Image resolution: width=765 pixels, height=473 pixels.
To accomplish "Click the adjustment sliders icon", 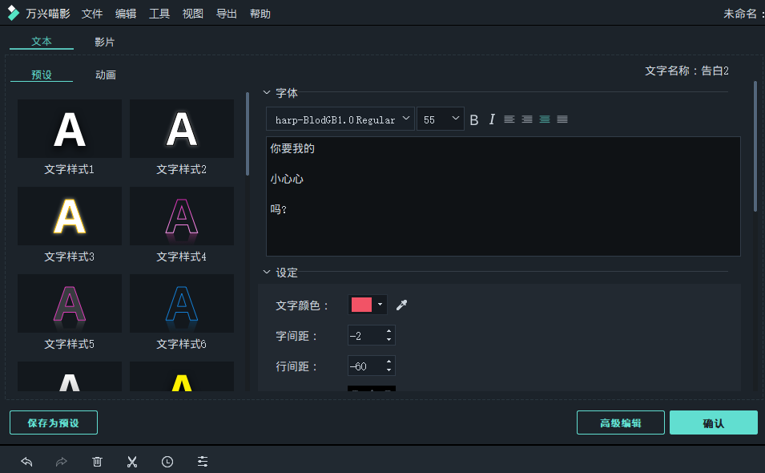I will click(202, 461).
